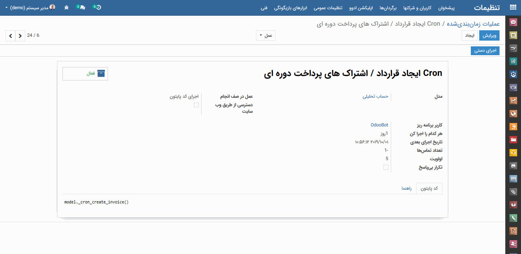The width and height of the screenshot is (521, 254).
Task: Click the archive box icon beside فعال
Action: pyautogui.click(x=101, y=74)
